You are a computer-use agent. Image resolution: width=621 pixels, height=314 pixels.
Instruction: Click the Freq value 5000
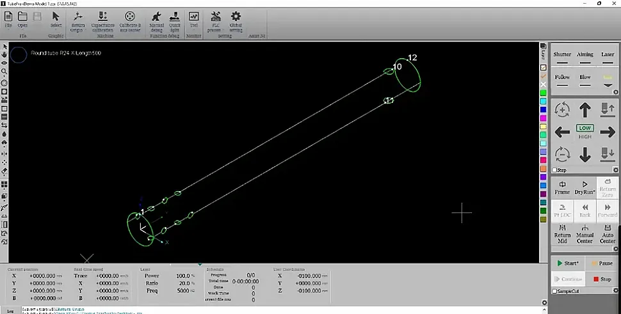[x=183, y=291]
